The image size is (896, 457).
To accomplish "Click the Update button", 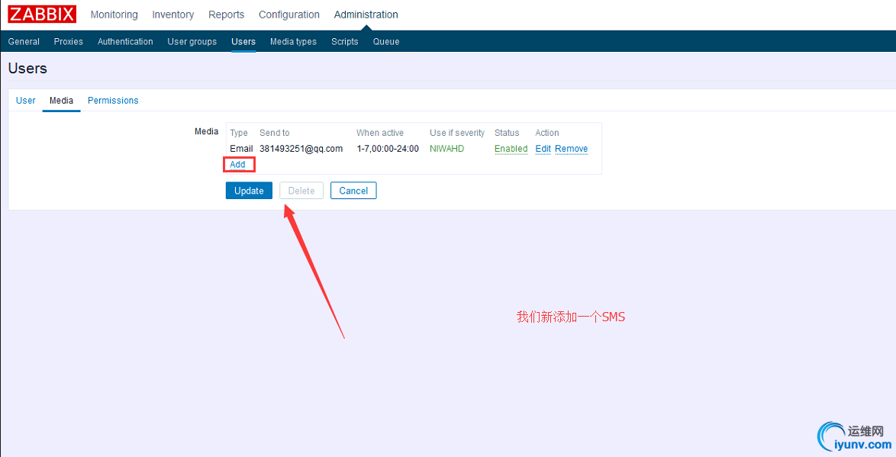I will (x=249, y=191).
